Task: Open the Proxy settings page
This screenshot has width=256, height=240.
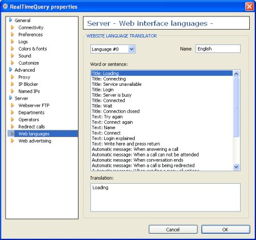Action: point(24,77)
